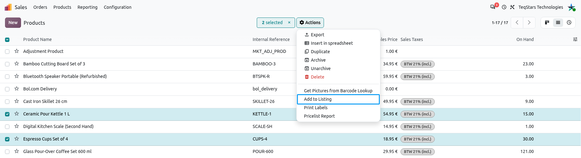
Task: Favorite the Bamboo Cutting Board star
Action: (17, 64)
